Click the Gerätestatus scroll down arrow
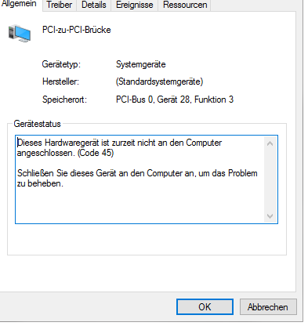Viewport: 308px width, 326px height. coord(270,216)
